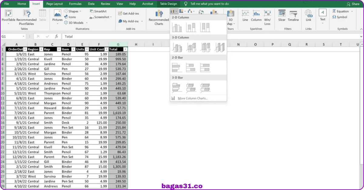Click the Share button
364x190 pixels.
353,4
